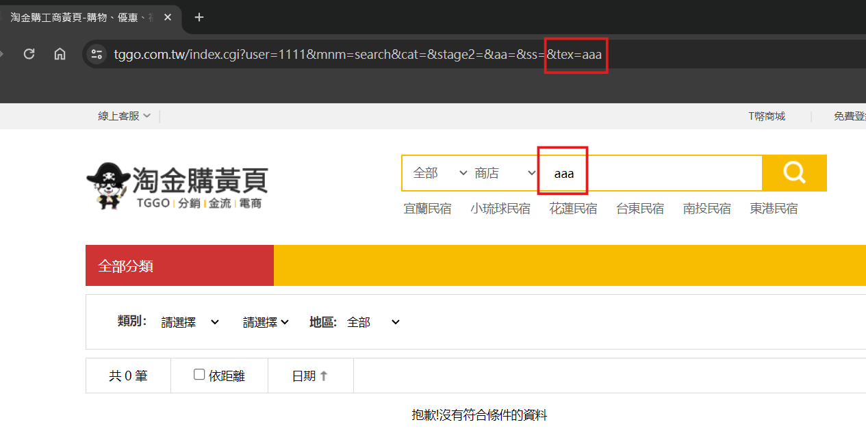Open the 地區 全部 dropdown

click(373, 322)
